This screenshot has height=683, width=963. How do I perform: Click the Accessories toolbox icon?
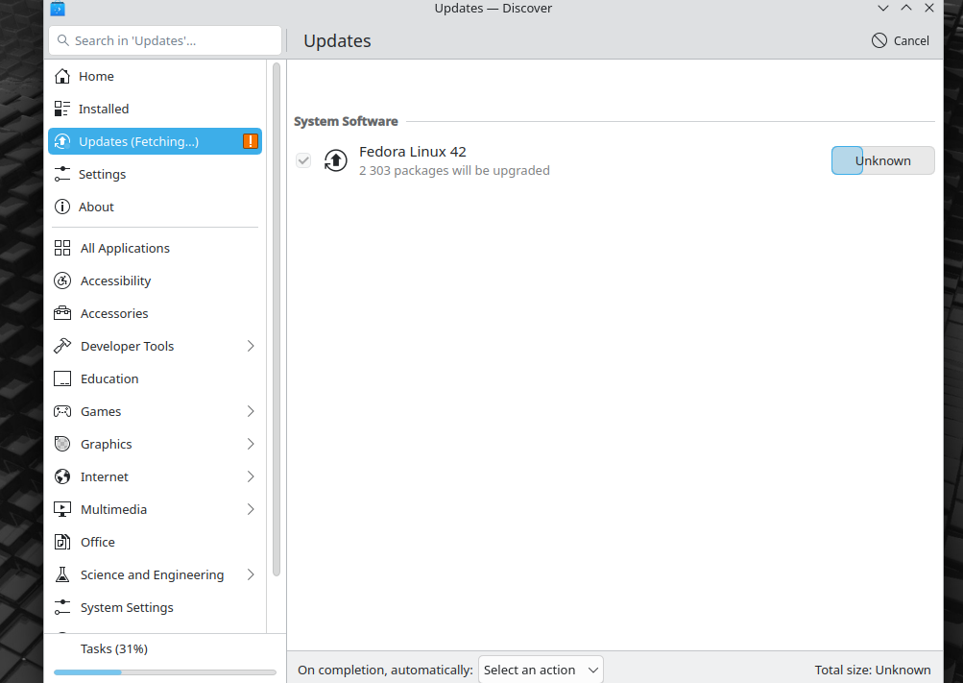pos(62,313)
